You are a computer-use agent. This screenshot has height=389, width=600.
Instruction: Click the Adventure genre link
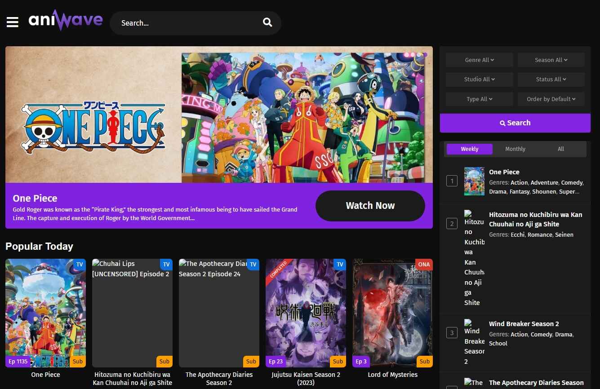click(544, 183)
